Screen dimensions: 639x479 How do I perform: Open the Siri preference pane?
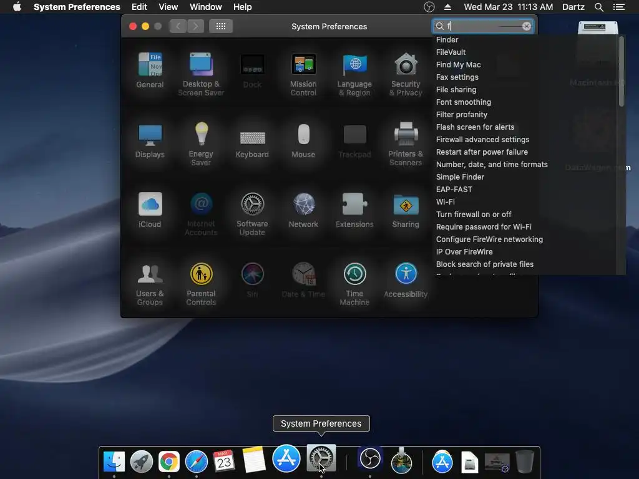pos(252,280)
